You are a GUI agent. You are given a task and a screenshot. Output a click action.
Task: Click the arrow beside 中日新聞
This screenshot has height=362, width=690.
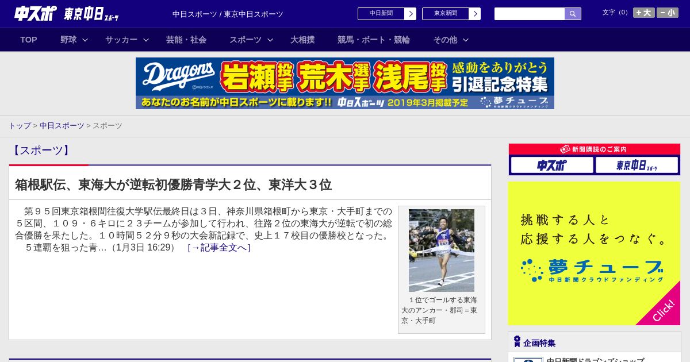tap(411, 14)
